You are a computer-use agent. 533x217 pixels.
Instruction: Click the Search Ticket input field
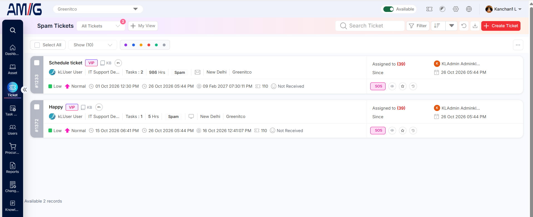tap(370, 26)
